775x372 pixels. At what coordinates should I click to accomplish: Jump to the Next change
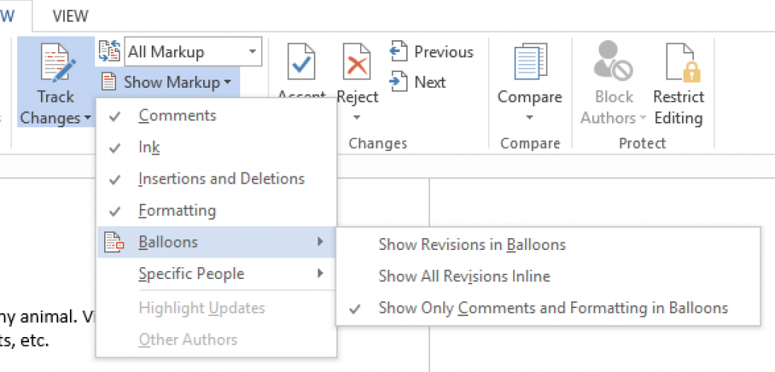[x=419, y=82]
